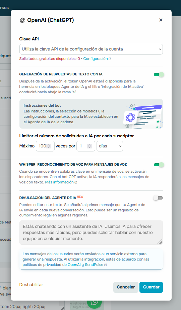The height and width of the screenshot is (310, 181).
Task: Click the WhatsApp icon behind the dialog
Action: (94, 304)
